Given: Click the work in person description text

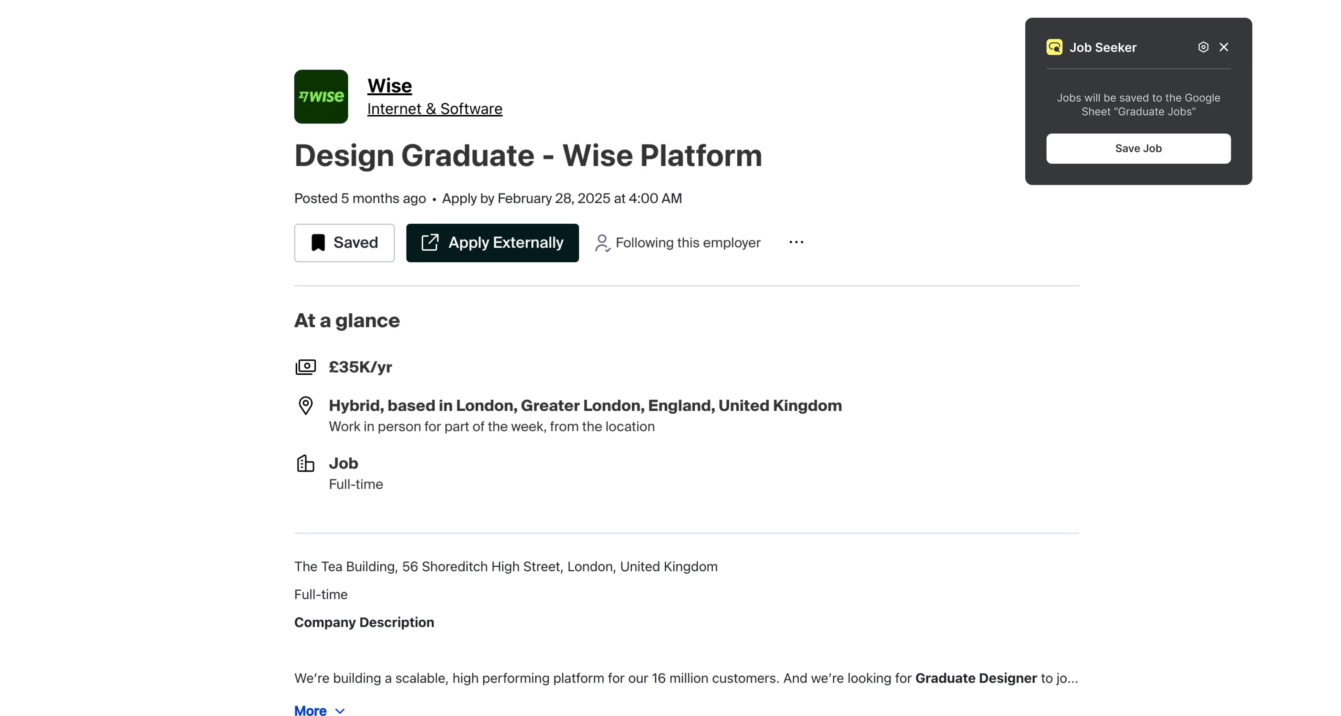Looking at the screenshot, I should [492, 427].
